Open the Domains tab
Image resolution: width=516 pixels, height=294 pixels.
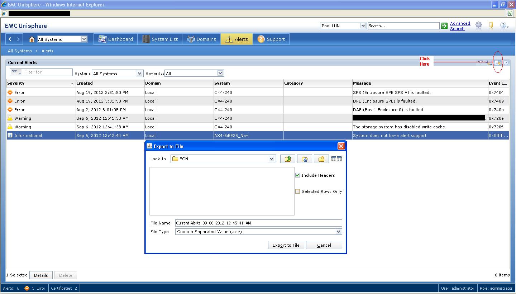click(201, 39)
